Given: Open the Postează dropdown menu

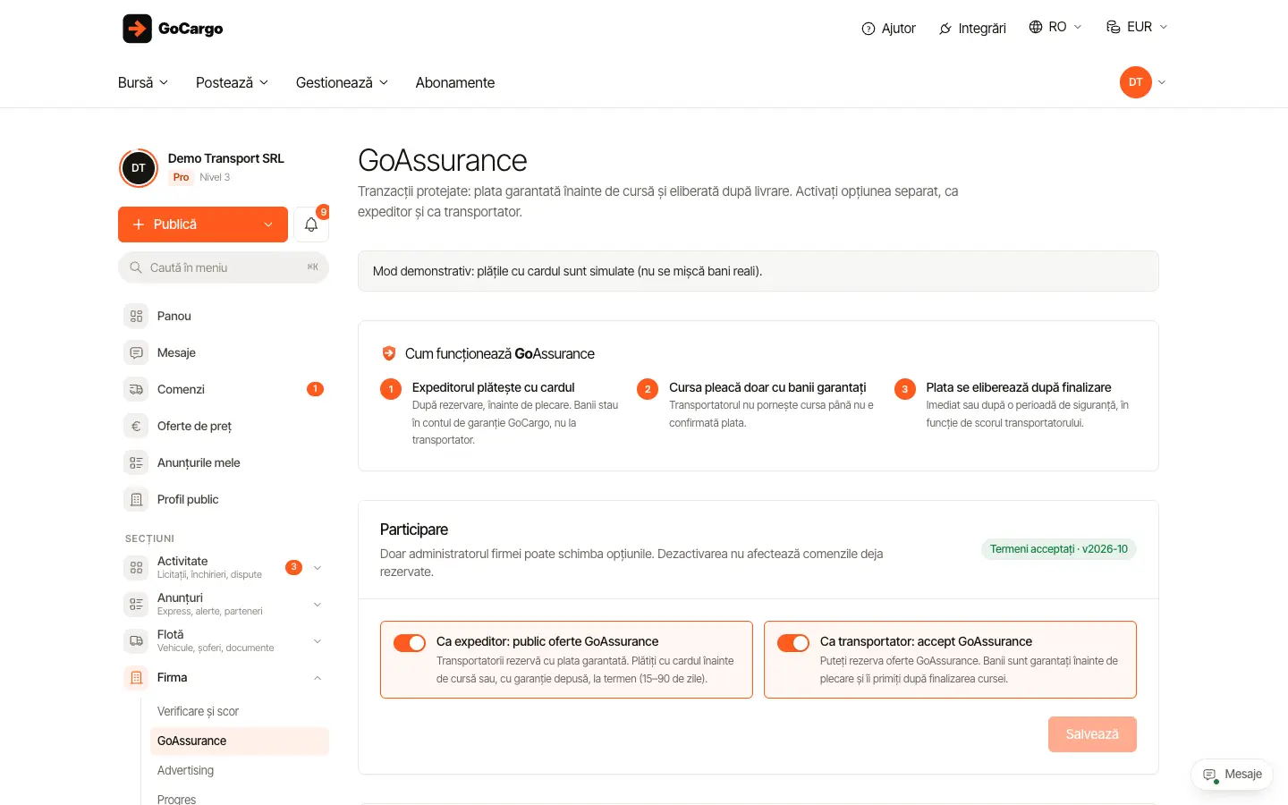Looking at the screenshot, I should [232, 82].
